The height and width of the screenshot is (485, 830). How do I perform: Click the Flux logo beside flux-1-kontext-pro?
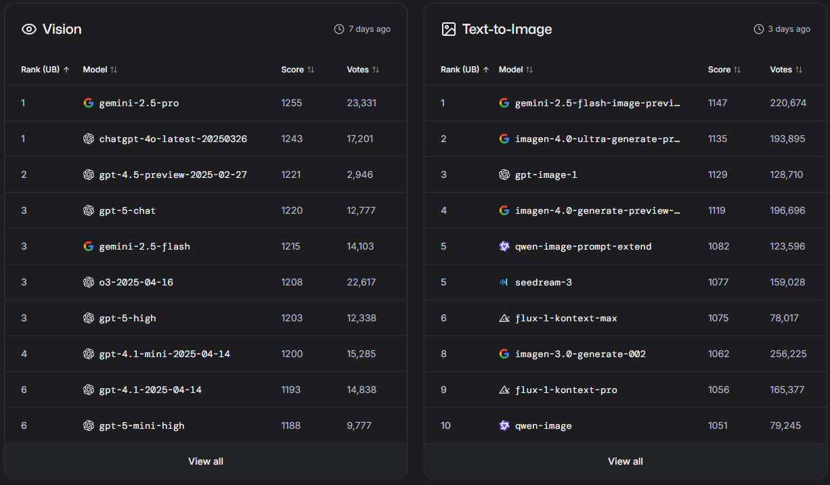point(504,390)
